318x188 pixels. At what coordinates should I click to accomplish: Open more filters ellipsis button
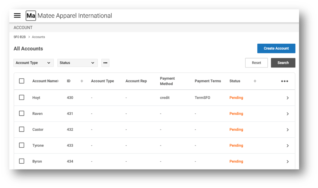tap(105, 63)
